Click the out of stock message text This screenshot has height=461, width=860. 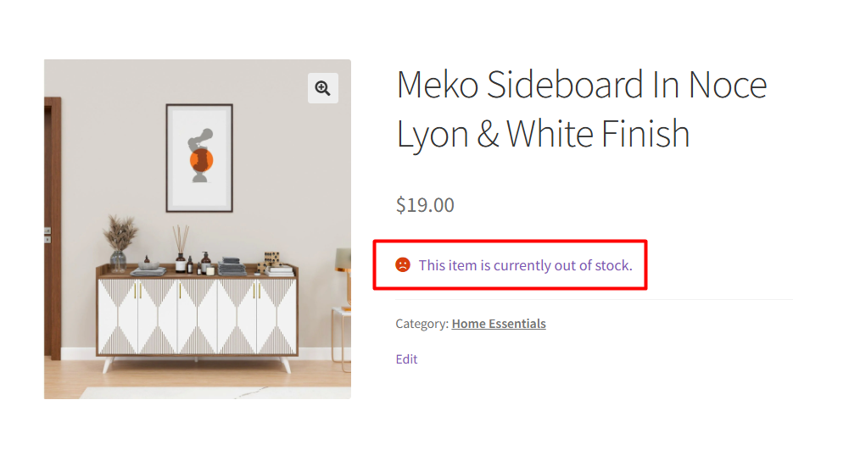525,265
